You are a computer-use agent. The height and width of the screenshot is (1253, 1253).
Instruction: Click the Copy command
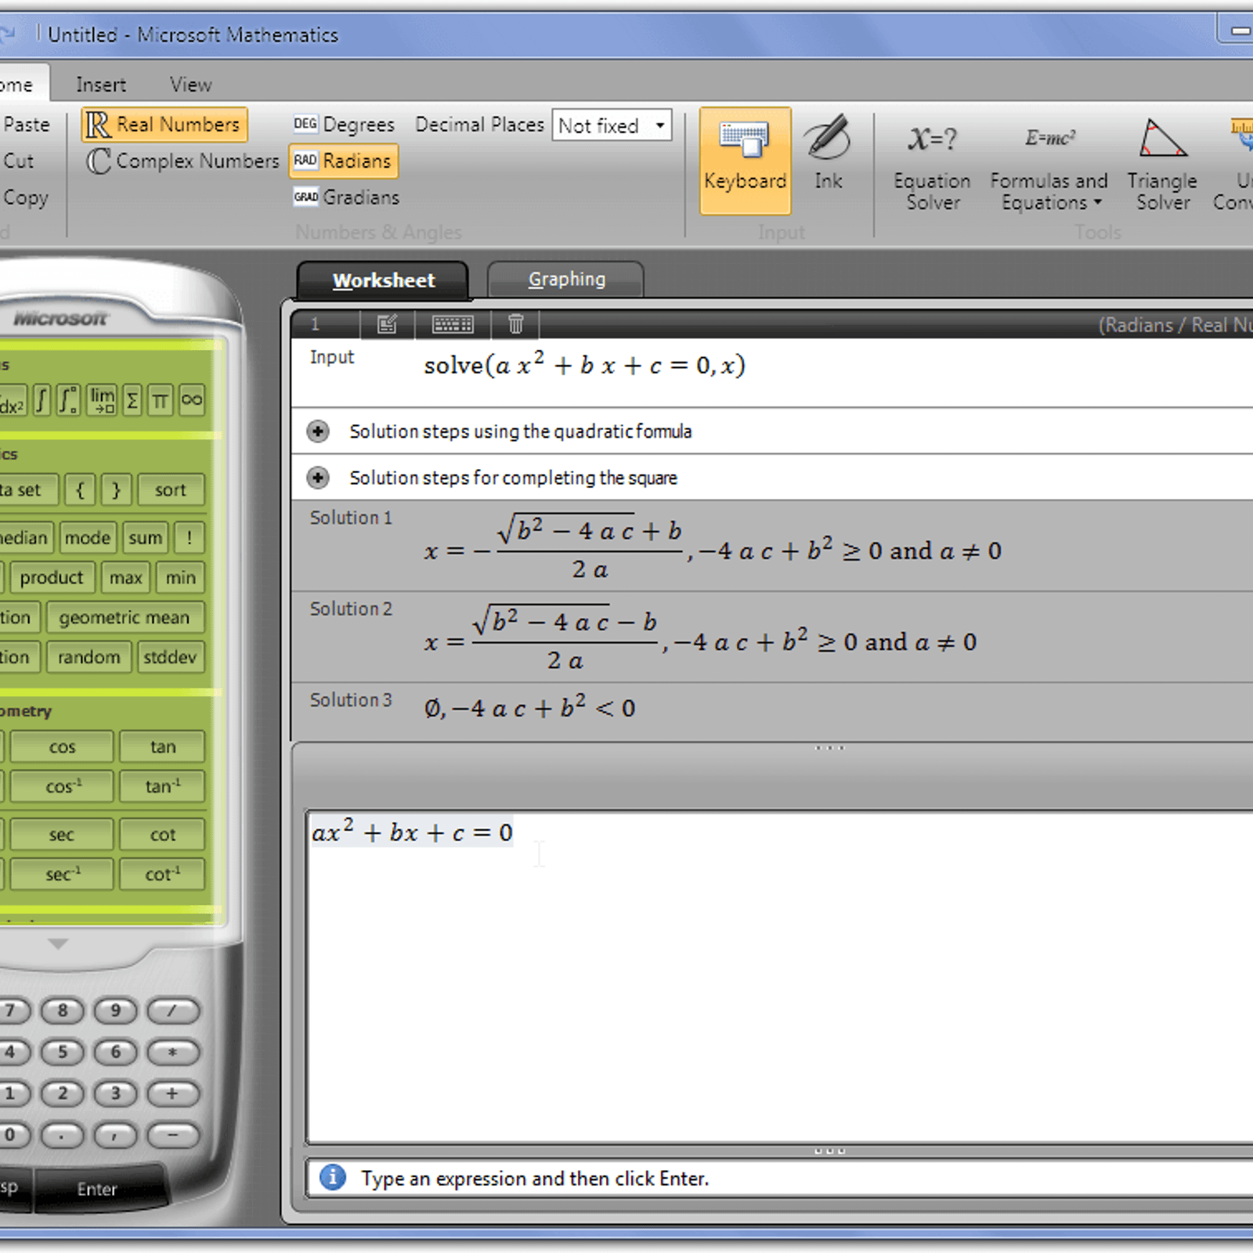click(x=25, y=198)
